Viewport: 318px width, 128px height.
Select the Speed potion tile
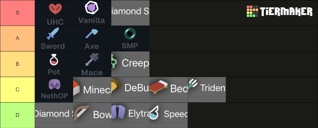[168, 115]
